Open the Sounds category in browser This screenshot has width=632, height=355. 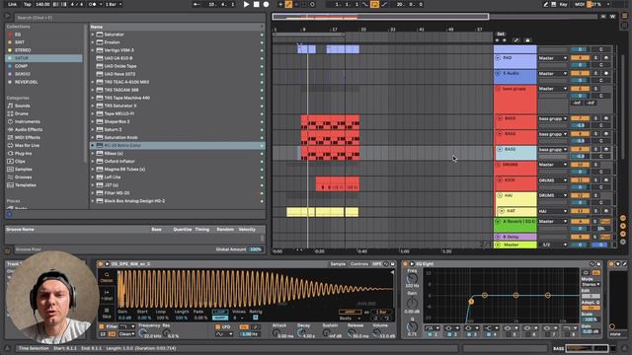(22, 106)
